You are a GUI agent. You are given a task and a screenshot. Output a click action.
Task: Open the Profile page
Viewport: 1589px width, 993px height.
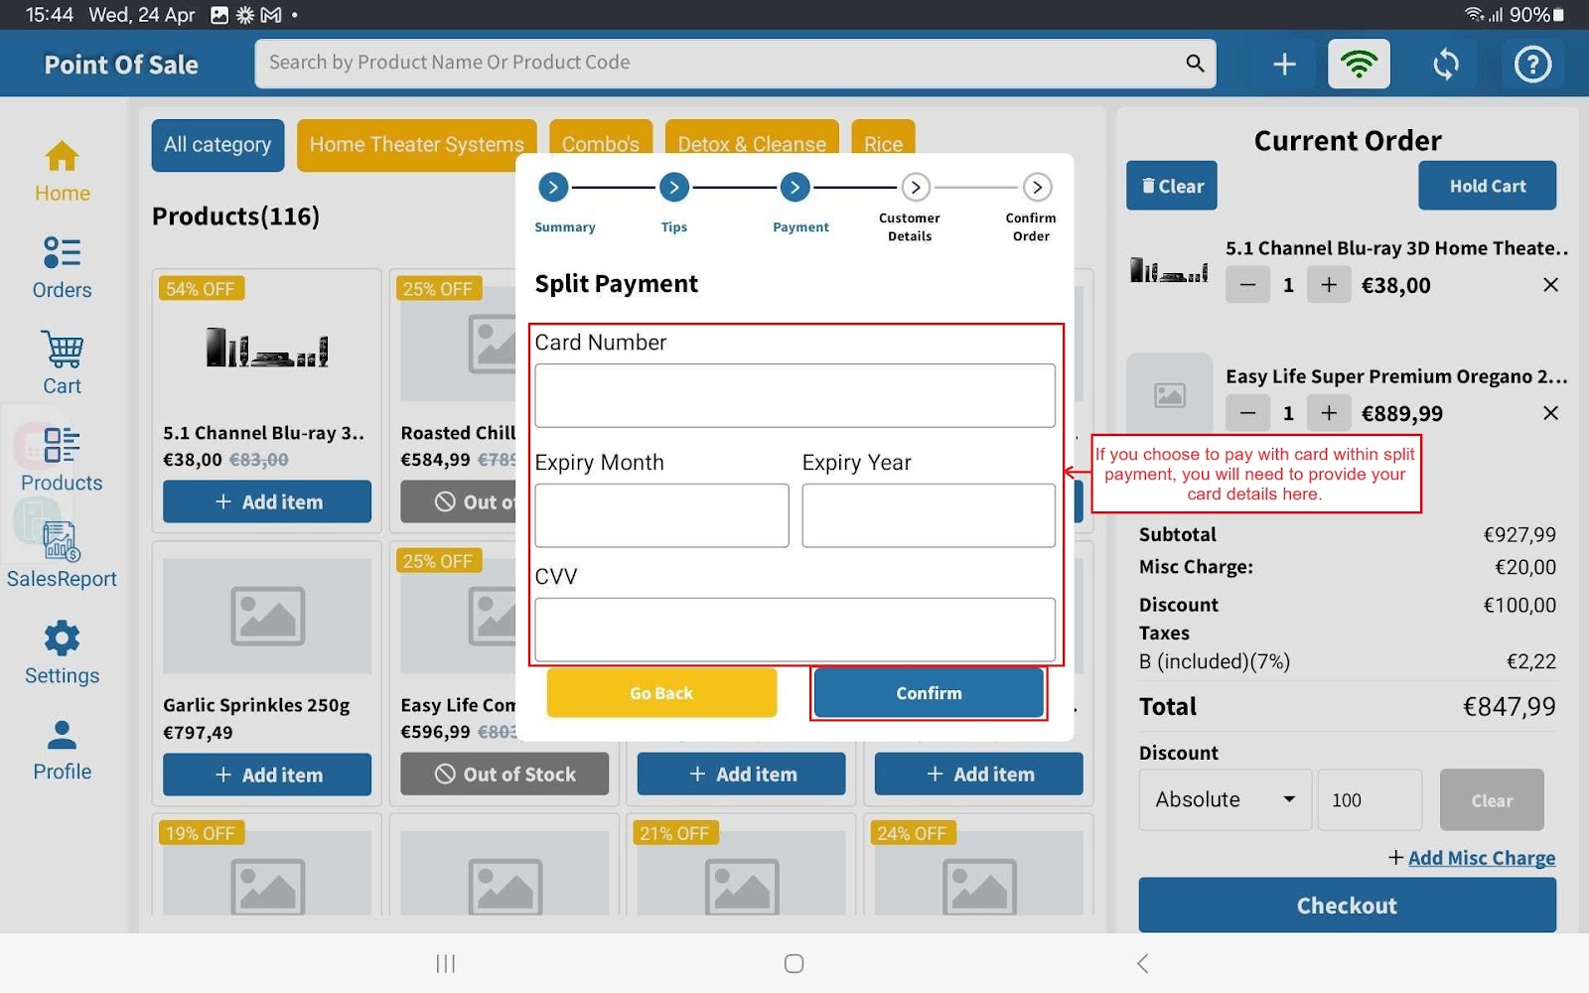pos(62,750)
